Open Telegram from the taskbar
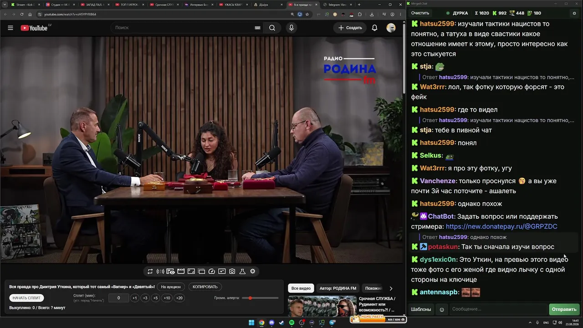The height and width of the screenshot is (328, 583). pyautogui.click(x=332, y=323)
